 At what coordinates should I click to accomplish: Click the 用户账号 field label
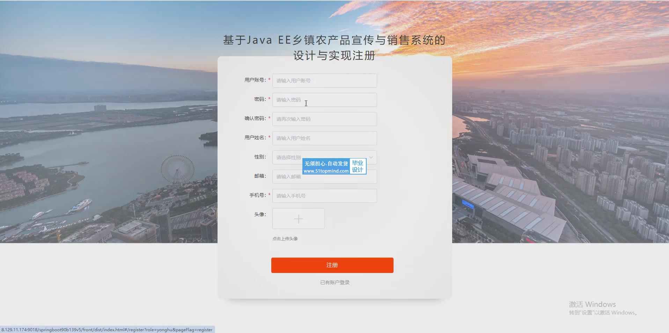click(x=255, y=80)
